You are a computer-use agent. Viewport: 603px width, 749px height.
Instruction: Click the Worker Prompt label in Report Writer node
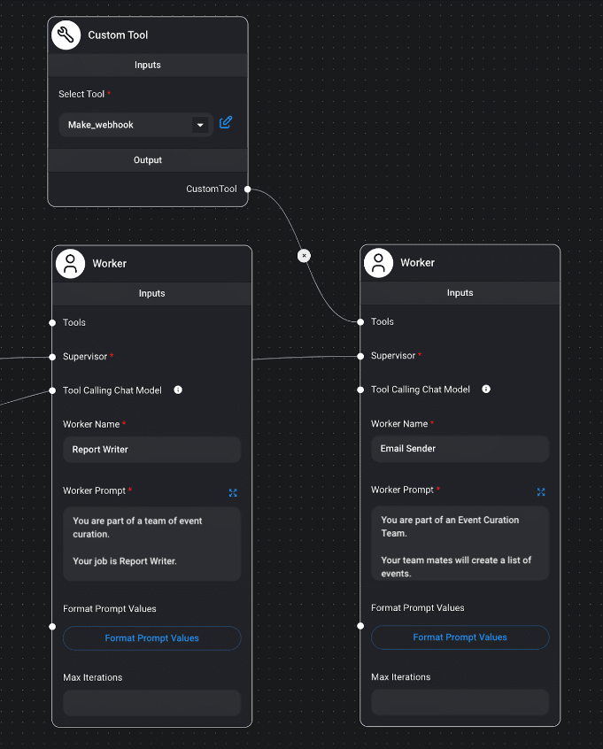coord(94,490)
